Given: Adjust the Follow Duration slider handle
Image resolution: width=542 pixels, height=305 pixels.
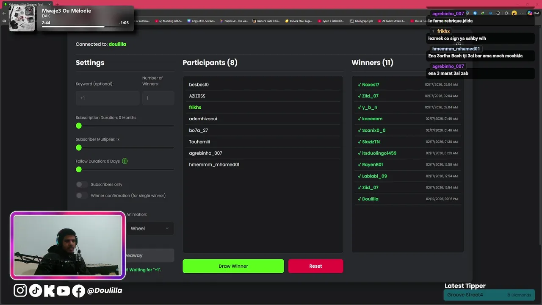Looking at the screenshot, I should pos(79,169).
